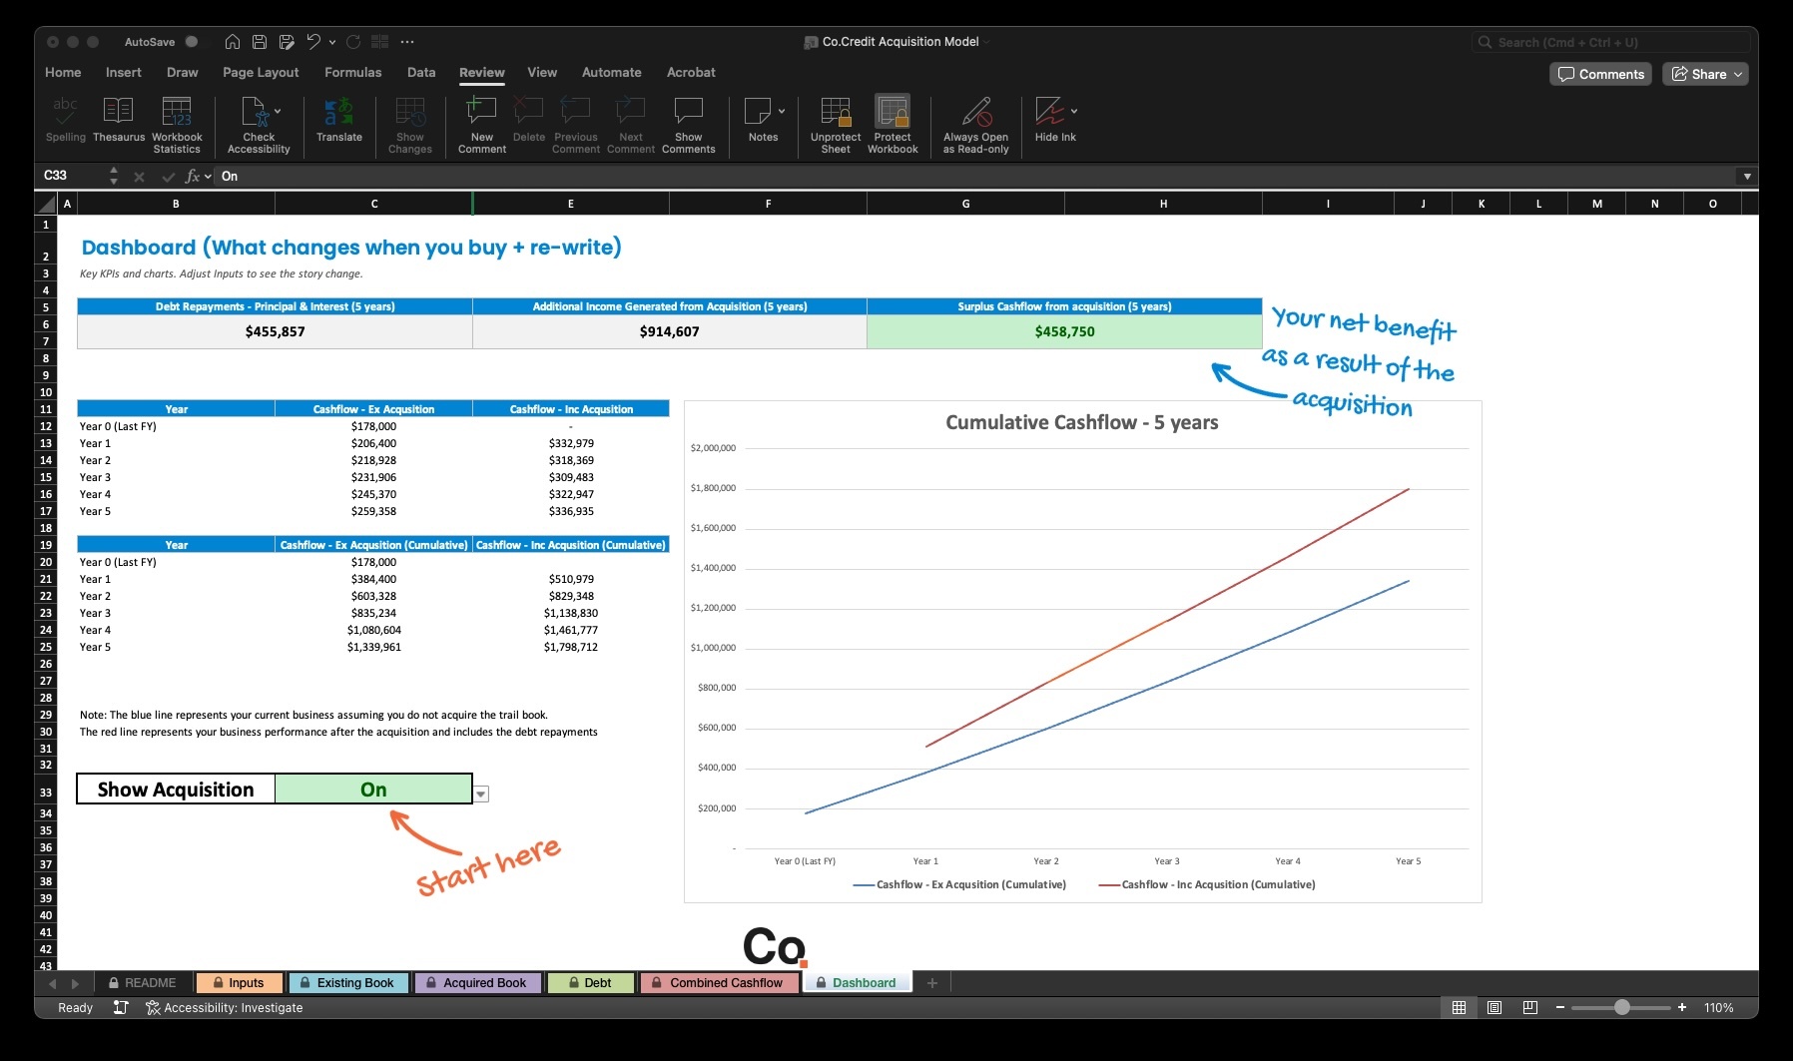
Task: Insert a New Comment
Action: (482, 120)
